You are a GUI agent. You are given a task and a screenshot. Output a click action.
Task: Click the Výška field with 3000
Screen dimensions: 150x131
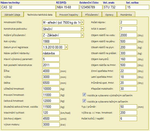(x=51, y=77)
